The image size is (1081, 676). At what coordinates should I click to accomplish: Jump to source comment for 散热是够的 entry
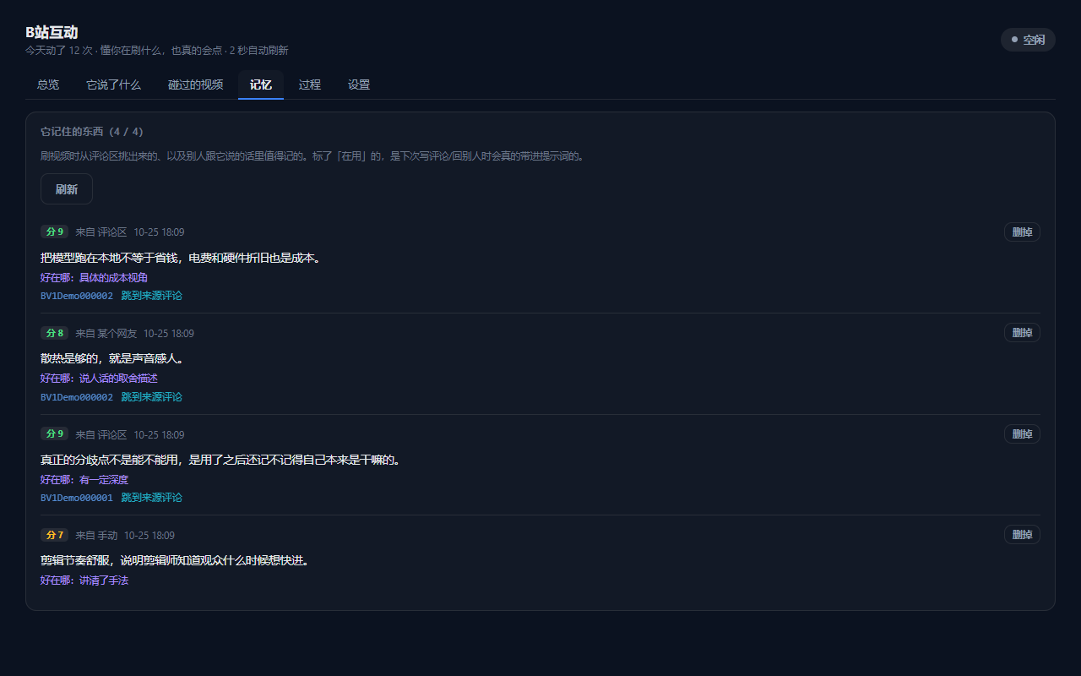152,397
